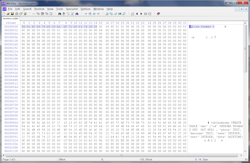Screen dimensions: 250x163
Task: Click the Offset column header
Action: pyautogui.click(x=11, y=23)
